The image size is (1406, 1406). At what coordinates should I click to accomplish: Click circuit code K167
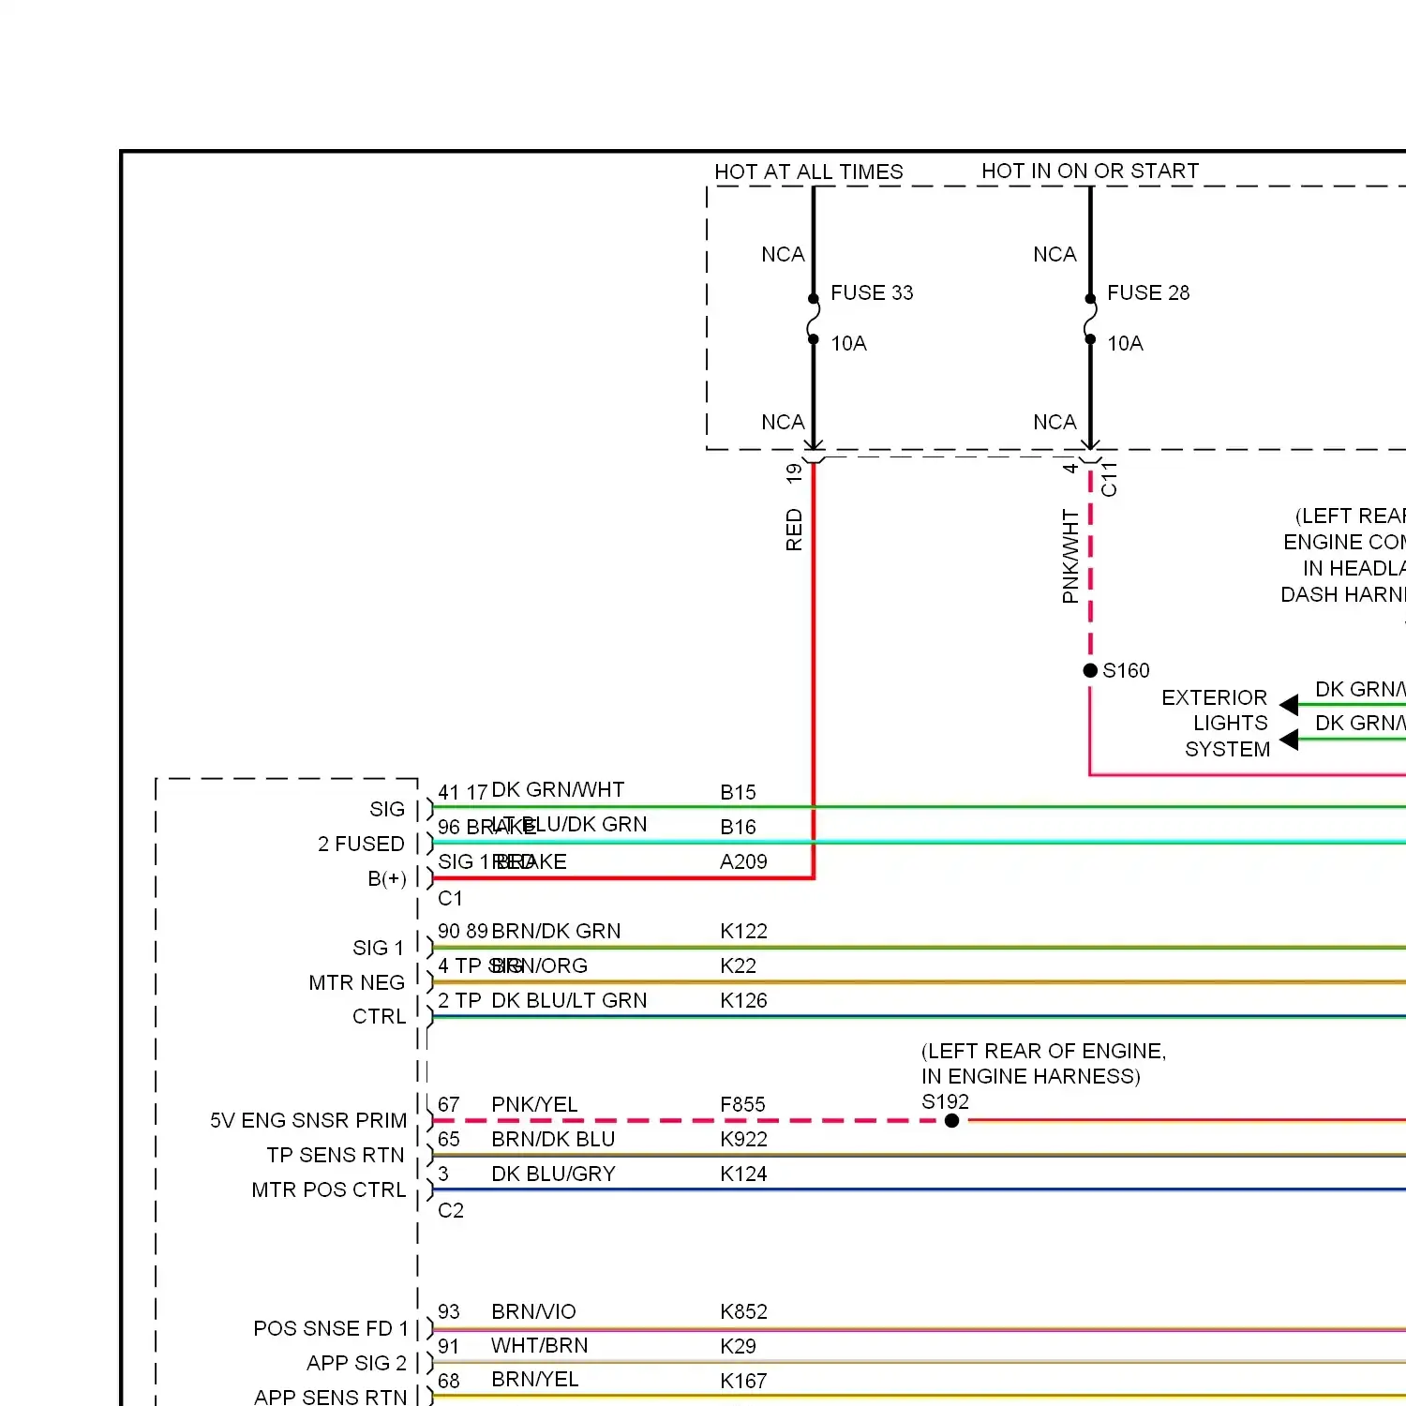click(743, 1381)
